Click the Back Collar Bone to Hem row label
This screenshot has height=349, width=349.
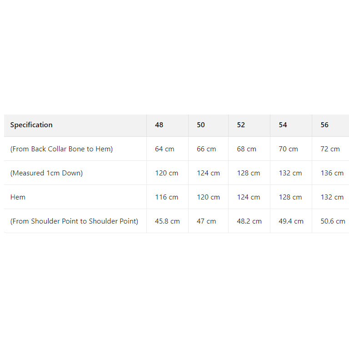(x=61, y=149)
